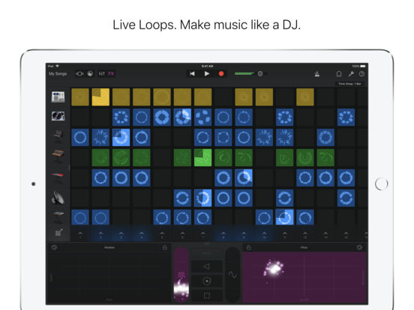Open the loop browser icon
Viewport: 414px width, 310px height.
tap(339, 74)
